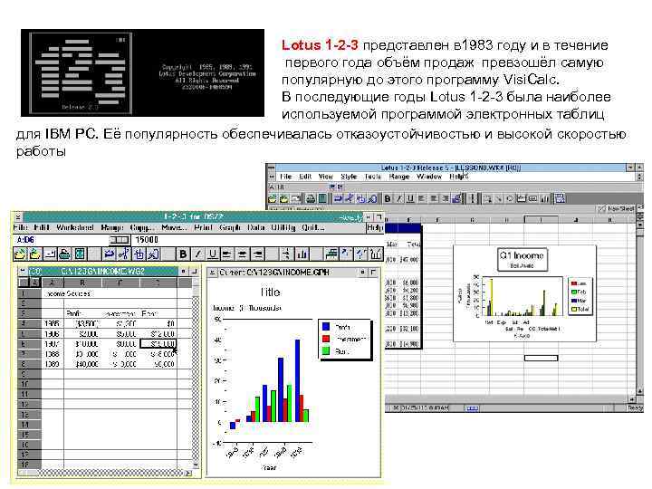The height and width of the screenshot is (489, 652).
Task: Click the last icon in the Release 5 toolbar
Action: click(560, 198)
